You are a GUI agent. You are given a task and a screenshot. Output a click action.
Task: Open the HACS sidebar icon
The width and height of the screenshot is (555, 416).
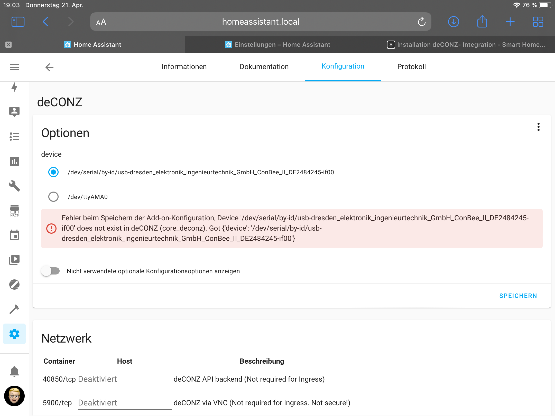(x=14, y=211)
